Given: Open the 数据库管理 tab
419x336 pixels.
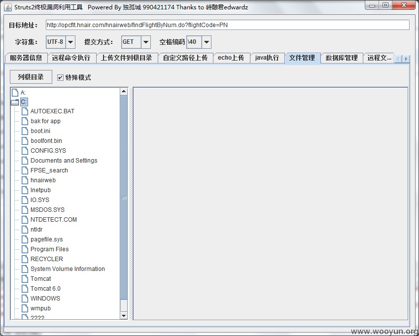Looking at the screenshot, I should [342, 58].
